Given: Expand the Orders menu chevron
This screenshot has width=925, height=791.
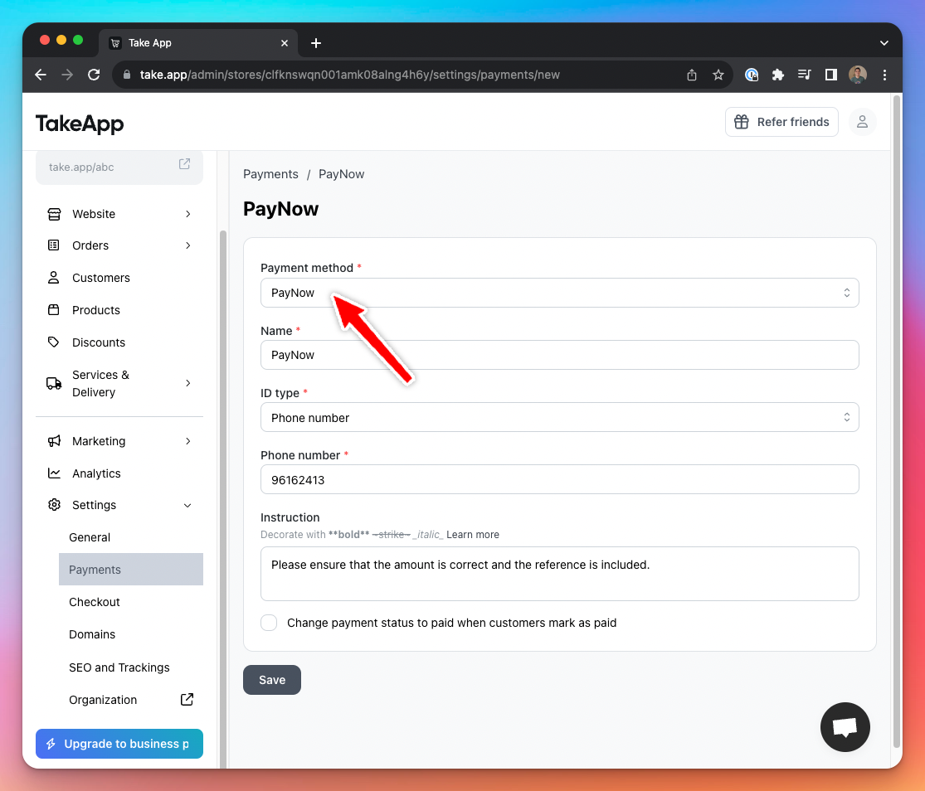Looking at the screenshot, I should (x=188, y=245).
